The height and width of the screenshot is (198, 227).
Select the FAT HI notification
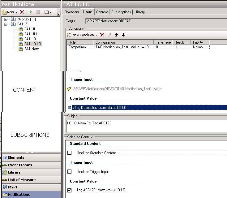click(x=30, y=29)
